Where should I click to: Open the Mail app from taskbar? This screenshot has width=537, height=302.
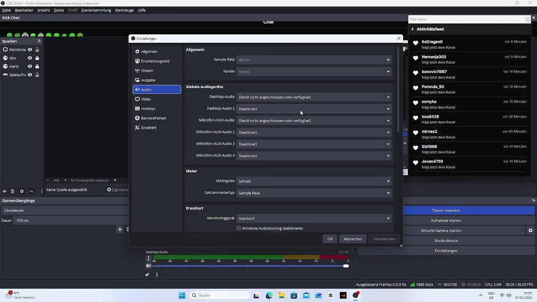pos(306,295)
